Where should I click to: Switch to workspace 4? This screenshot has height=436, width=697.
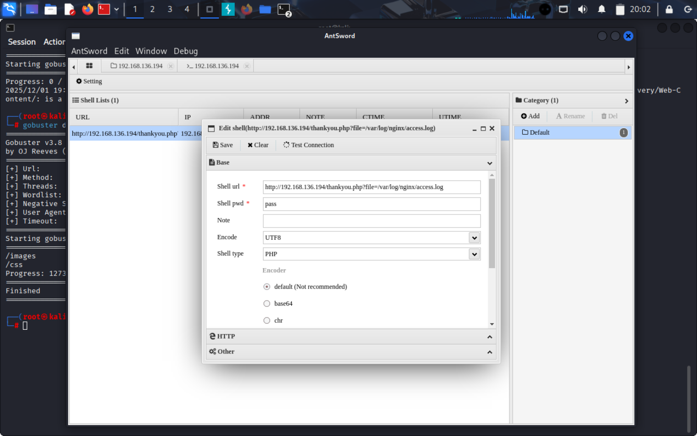(x=187, y=9)
